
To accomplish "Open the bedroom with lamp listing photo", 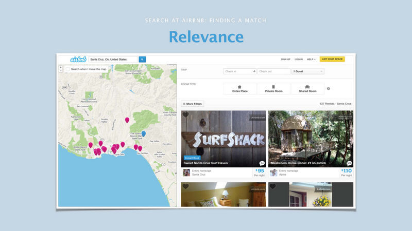I will tap(224, 195).
